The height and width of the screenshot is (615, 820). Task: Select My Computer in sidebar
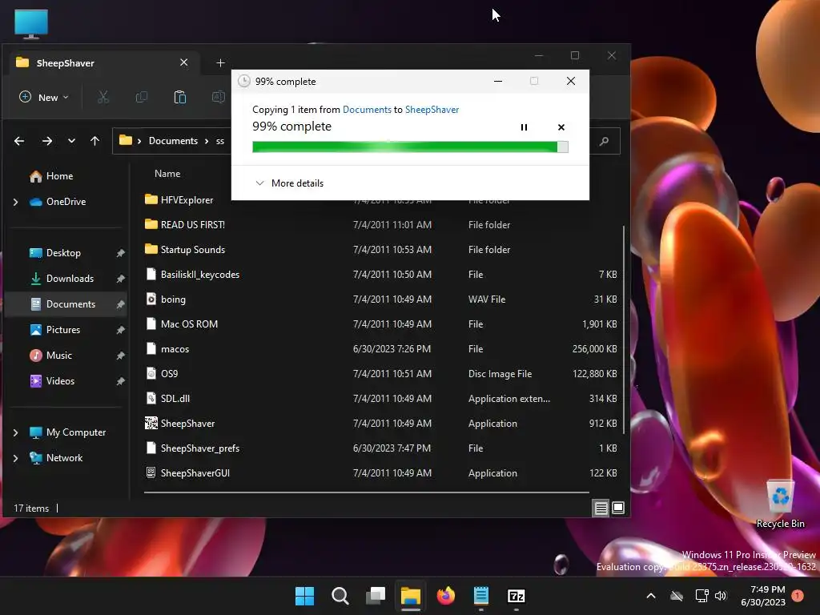pyautogui.click(x=67, y=432)
